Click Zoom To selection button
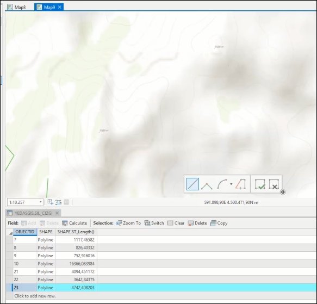The width and height of the screenshot is (317, 304). [x=128, y=223]
